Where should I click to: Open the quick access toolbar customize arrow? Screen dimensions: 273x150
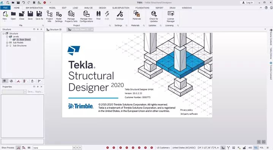(50, 3)
